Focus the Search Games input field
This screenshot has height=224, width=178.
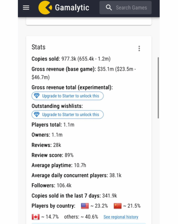pyautogui.click(x=131, y=8)
